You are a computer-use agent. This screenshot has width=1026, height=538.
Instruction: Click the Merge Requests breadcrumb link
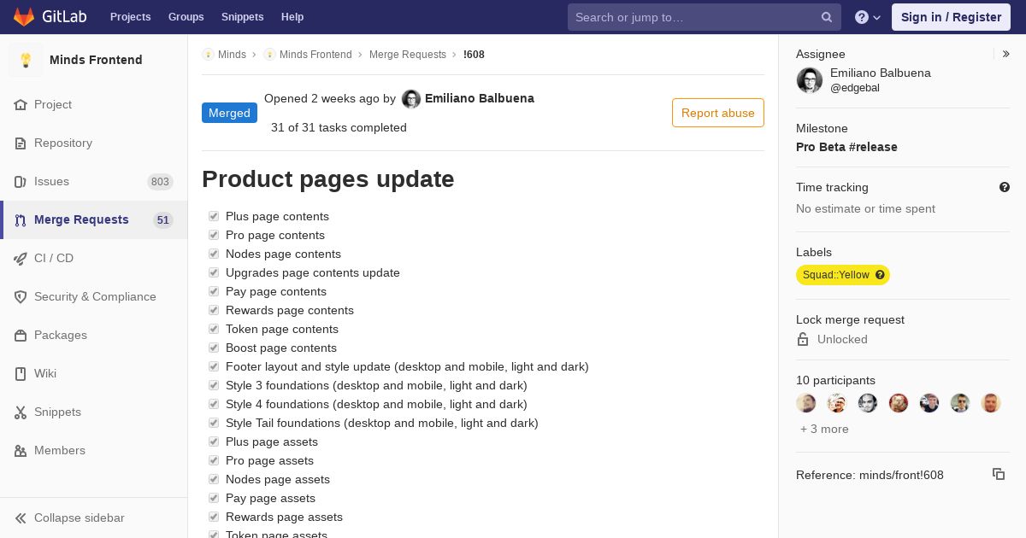(408, 55)
